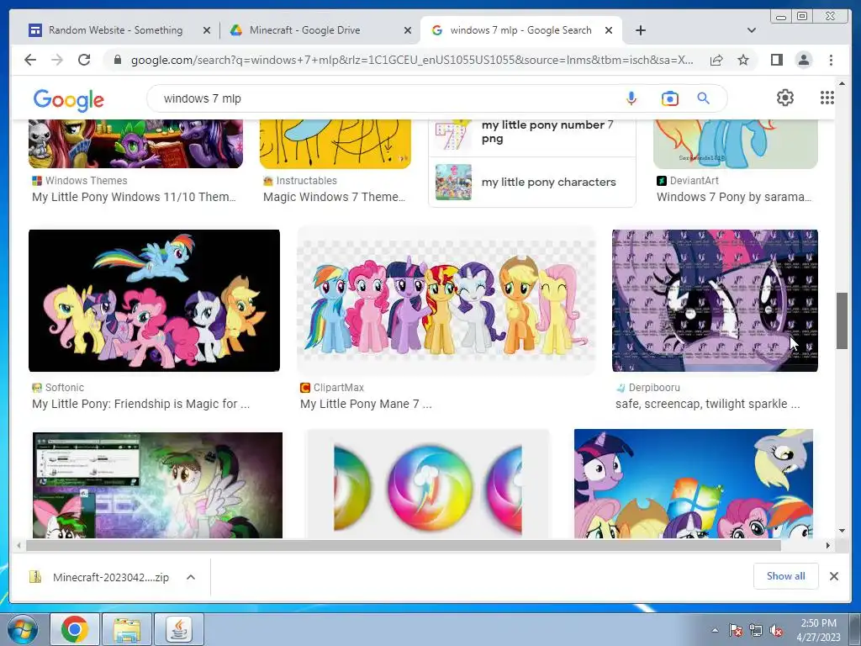Click the address bar URL
The image size is (861, 646).
pos(412,60)
